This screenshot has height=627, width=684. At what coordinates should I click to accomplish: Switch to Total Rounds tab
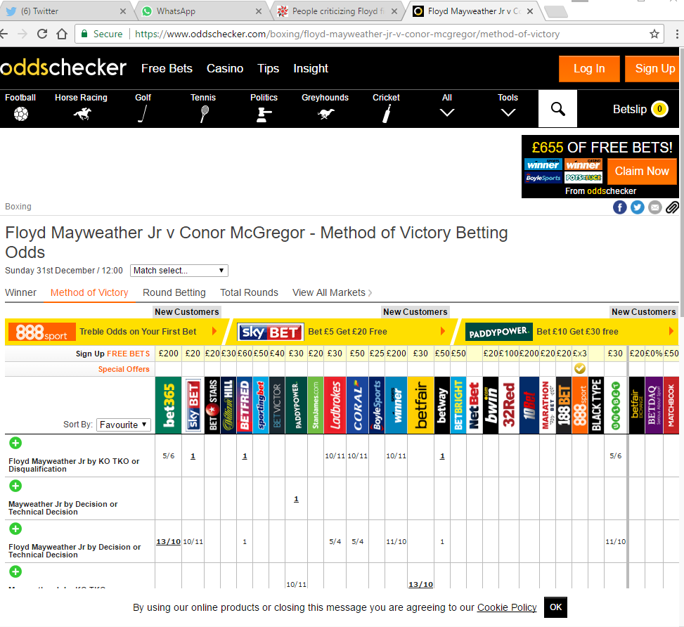[249, 293]
